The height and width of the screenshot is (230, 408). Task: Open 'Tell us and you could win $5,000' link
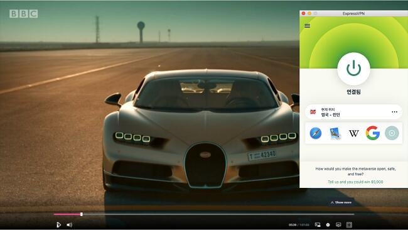click(x=355, y=182)
